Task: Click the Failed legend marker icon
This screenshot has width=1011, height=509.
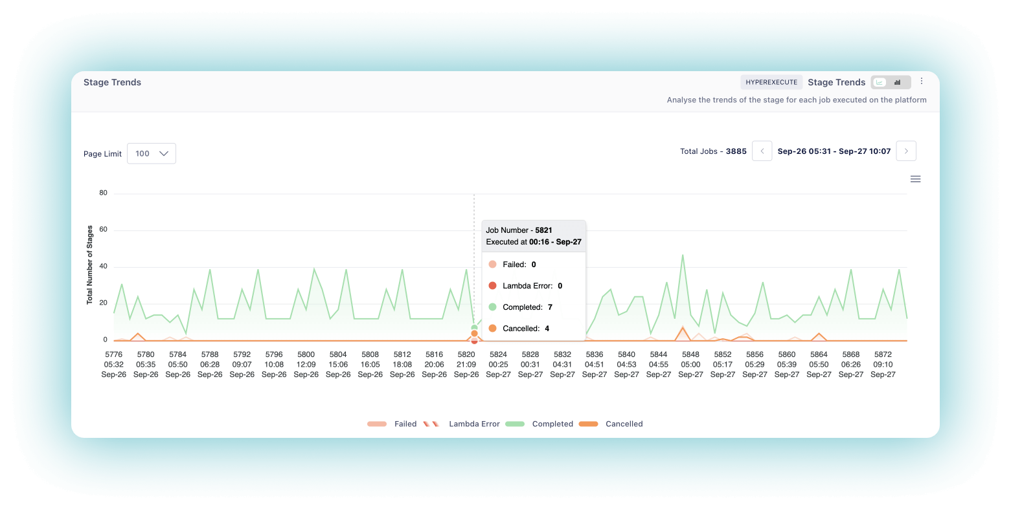Action: tap(377, 424)
